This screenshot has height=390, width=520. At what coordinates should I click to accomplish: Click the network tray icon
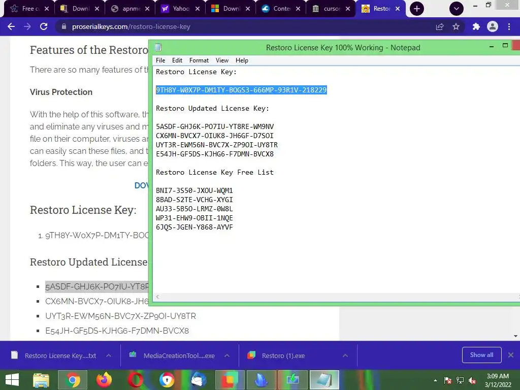coord(460,380)
